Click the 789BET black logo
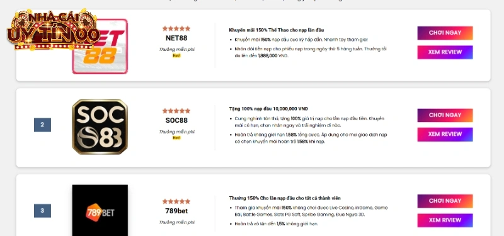The width and height of the screenshot is (504, 236). (100, 211)
